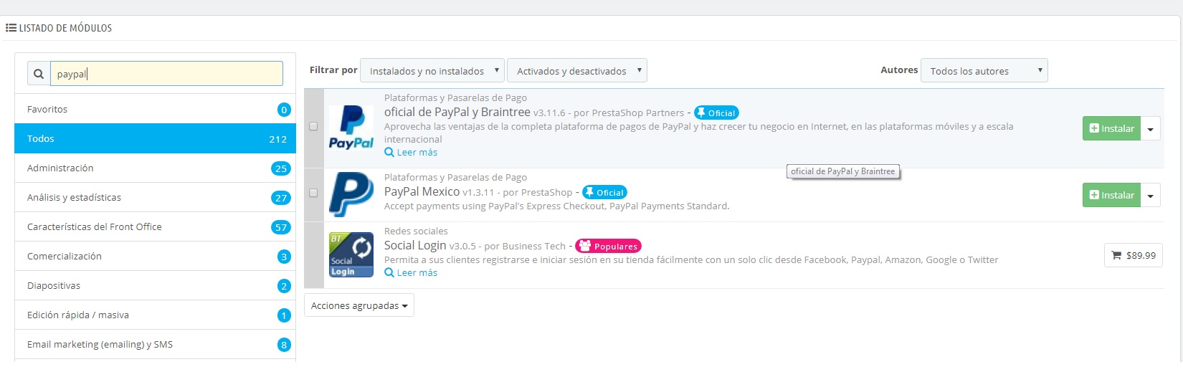Click the Email marketing count badge 8

pyautogui.click(x=284, y=345)
